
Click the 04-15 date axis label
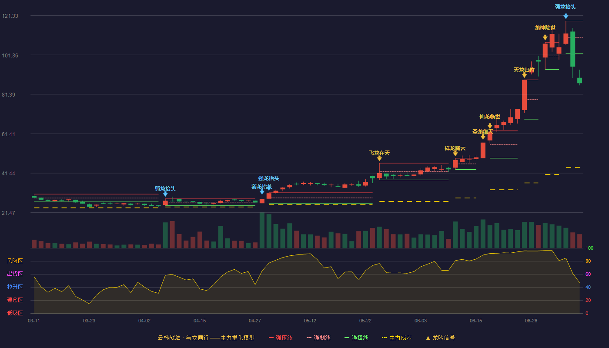200,321
